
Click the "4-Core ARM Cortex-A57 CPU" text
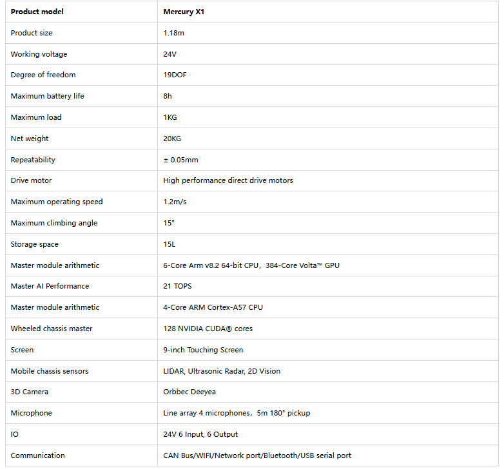click(213, 307)
